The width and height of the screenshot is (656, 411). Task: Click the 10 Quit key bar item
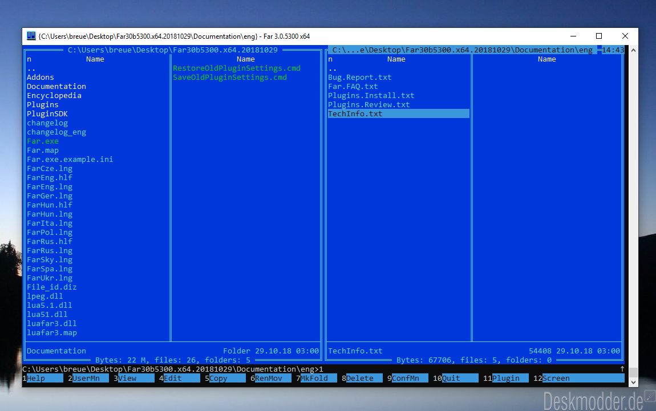pos(455,378)
